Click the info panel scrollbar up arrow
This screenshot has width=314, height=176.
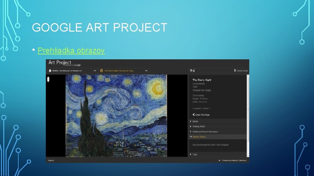pos(248,76)
